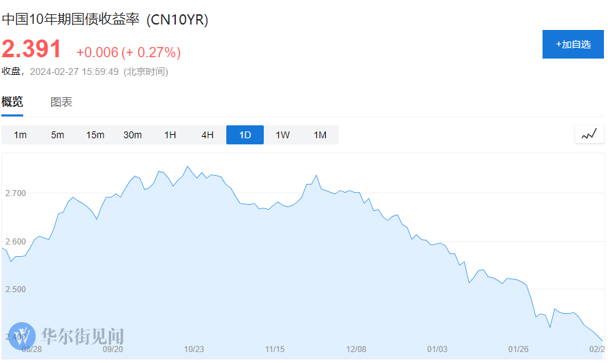Select the 1m timeframe

(20, 135)
